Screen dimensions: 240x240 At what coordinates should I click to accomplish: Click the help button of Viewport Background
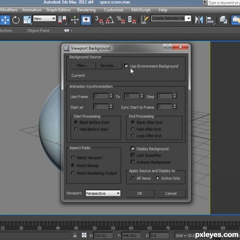pos(168,46)
